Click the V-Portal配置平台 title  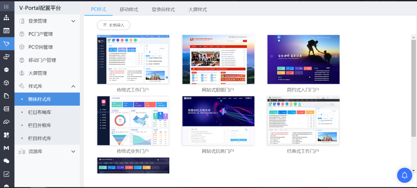tap(40, 8)
